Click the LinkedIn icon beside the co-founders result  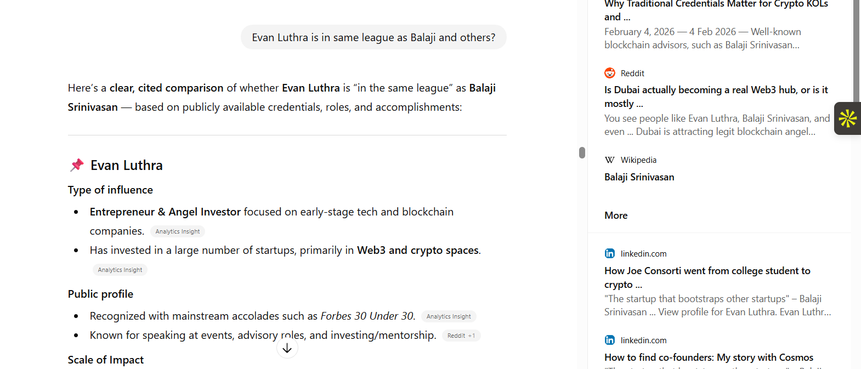point(609,340)
